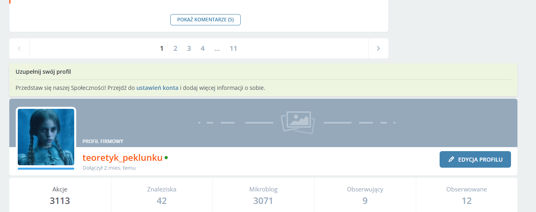Click the banner image placeholder icon
536x212 pixels.
tap(297, 122)
